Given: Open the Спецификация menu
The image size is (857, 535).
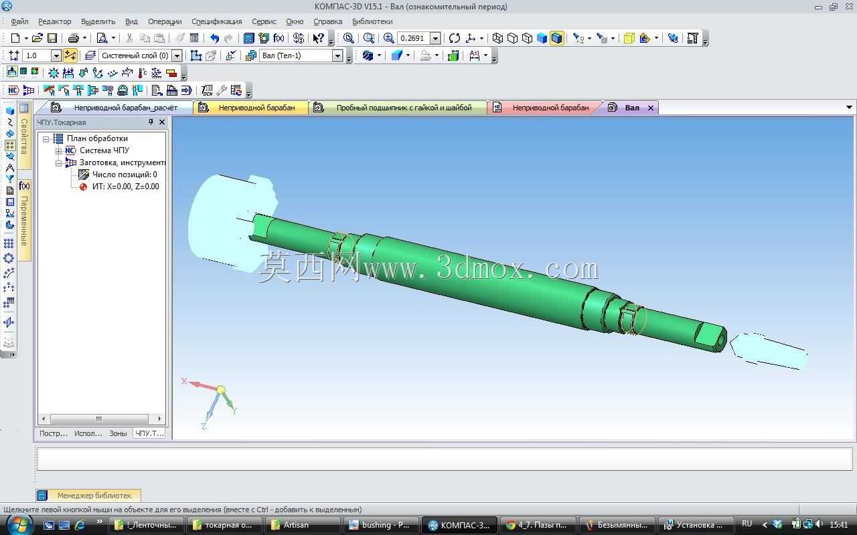Looking at the screenshot, I should point(216,21).
